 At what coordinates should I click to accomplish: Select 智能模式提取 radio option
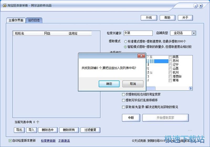(x=125, y=47)
